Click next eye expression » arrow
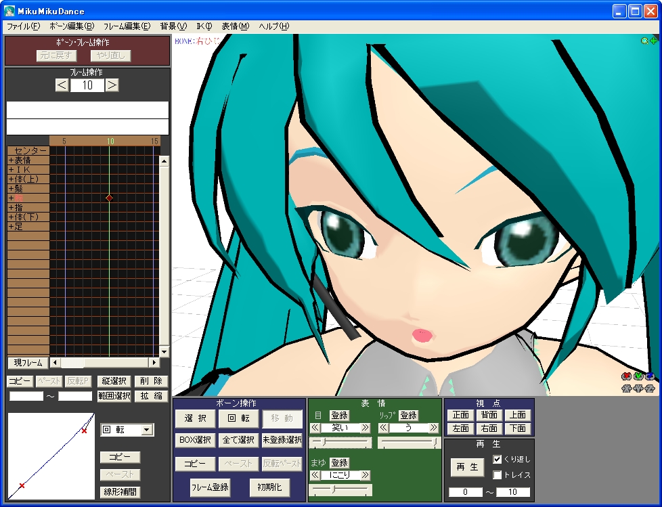 [x=366, y=428]
